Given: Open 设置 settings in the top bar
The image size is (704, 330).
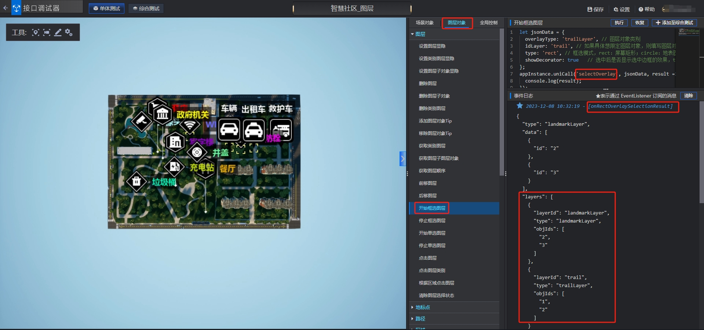Looking at the screenshot, I should 621,9.
